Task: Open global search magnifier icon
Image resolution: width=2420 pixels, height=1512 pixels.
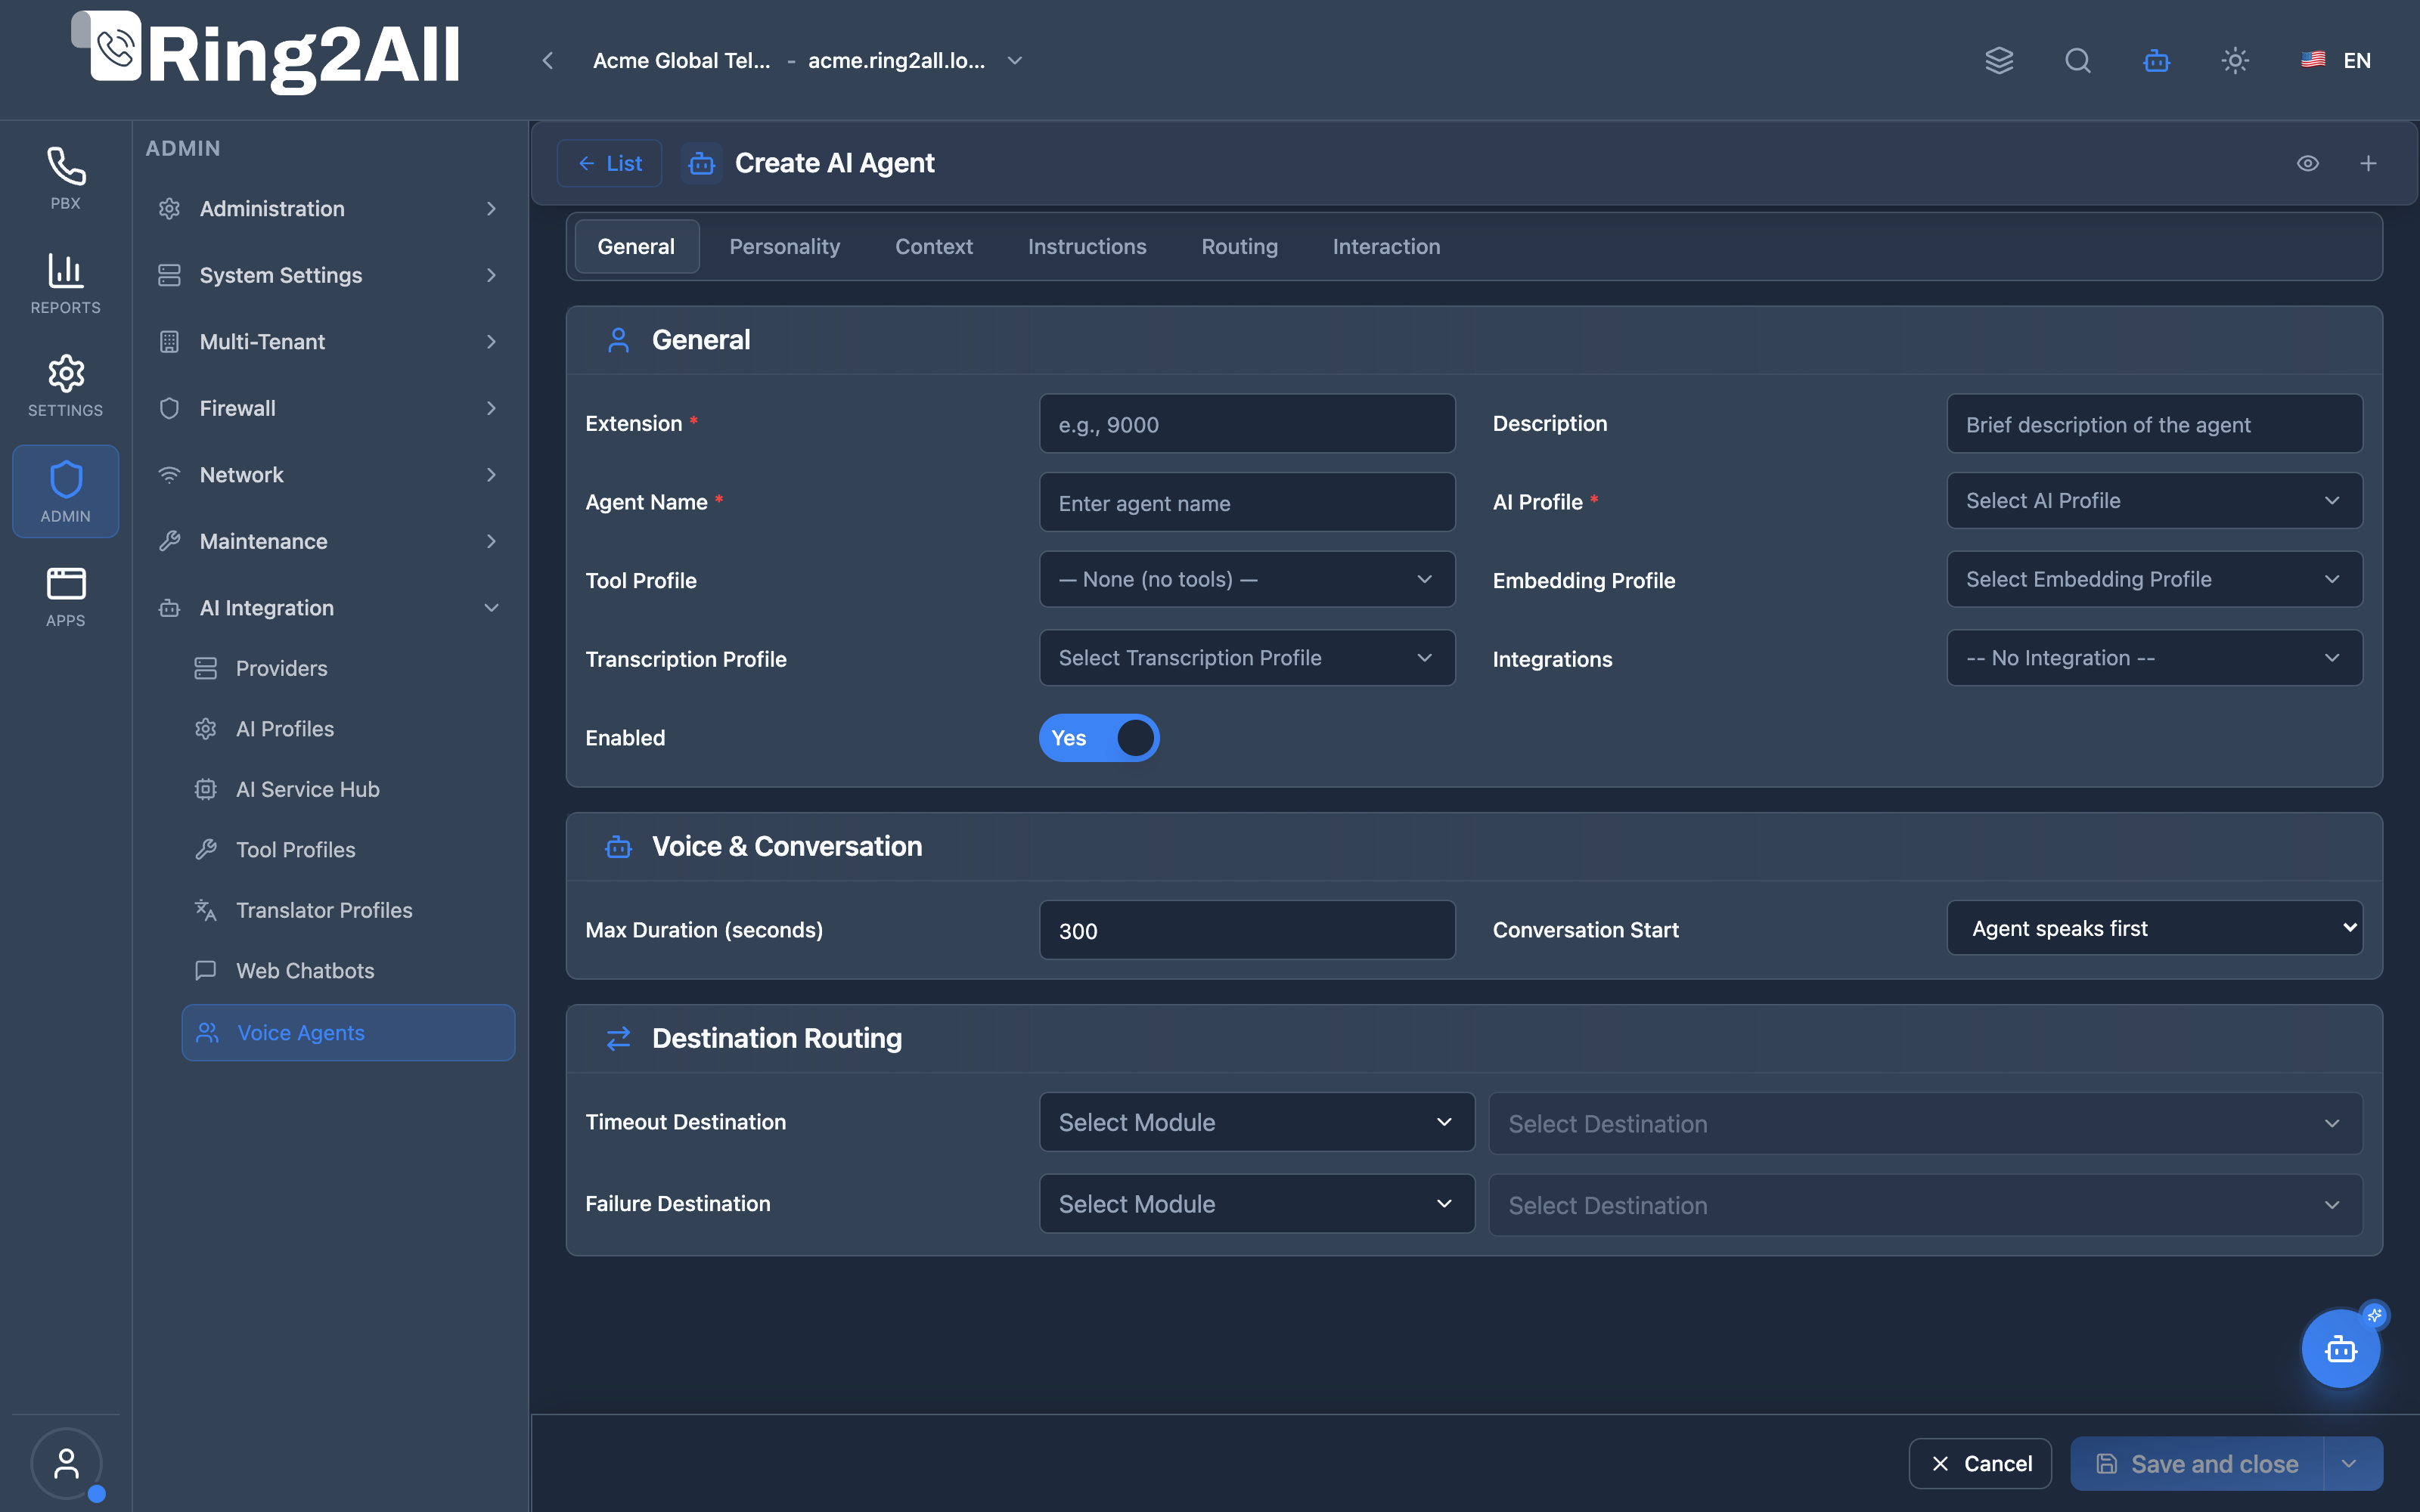Action: (2078, 60)
